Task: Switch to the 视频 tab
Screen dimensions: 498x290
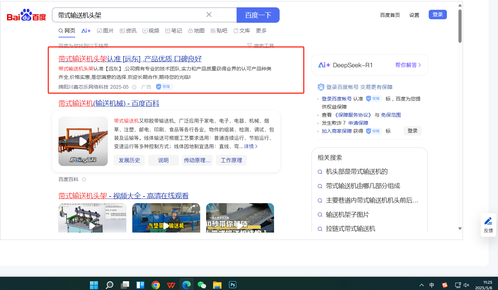Action: [x=151, y=31]
